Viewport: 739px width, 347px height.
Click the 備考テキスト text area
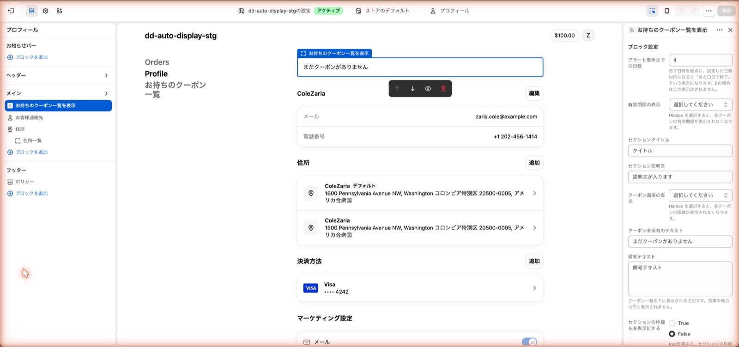pos(680,279)
